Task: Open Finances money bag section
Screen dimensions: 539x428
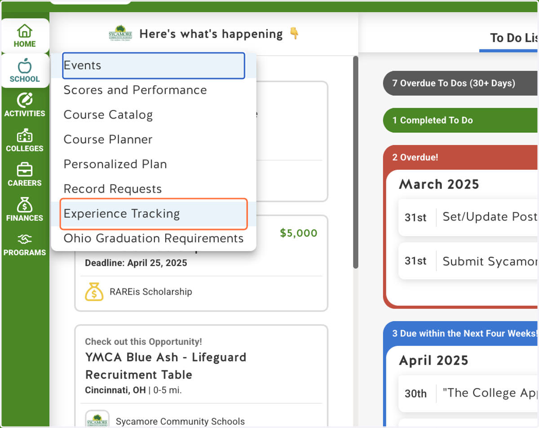Action: coord(25,210)
